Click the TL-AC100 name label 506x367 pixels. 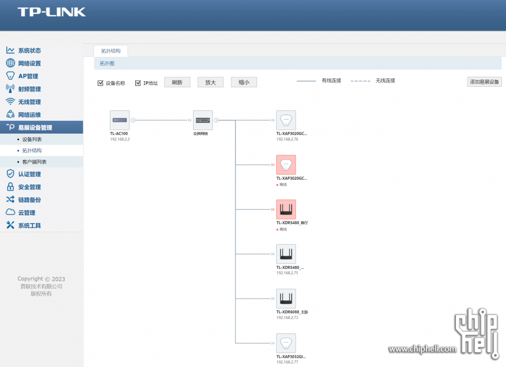tap(119, 134)
